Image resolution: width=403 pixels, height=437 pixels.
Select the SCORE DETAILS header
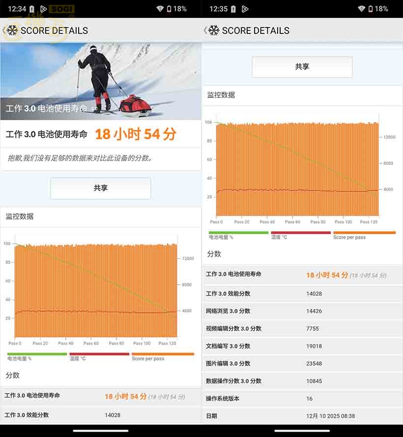[58, 30]
